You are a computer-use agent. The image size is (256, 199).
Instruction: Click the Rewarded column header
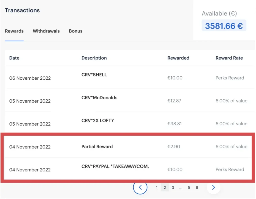coord(178,58)
